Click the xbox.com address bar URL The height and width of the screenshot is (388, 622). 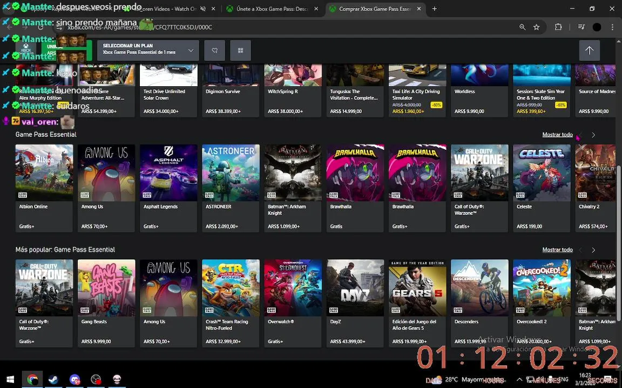click(x=140, y=27)
